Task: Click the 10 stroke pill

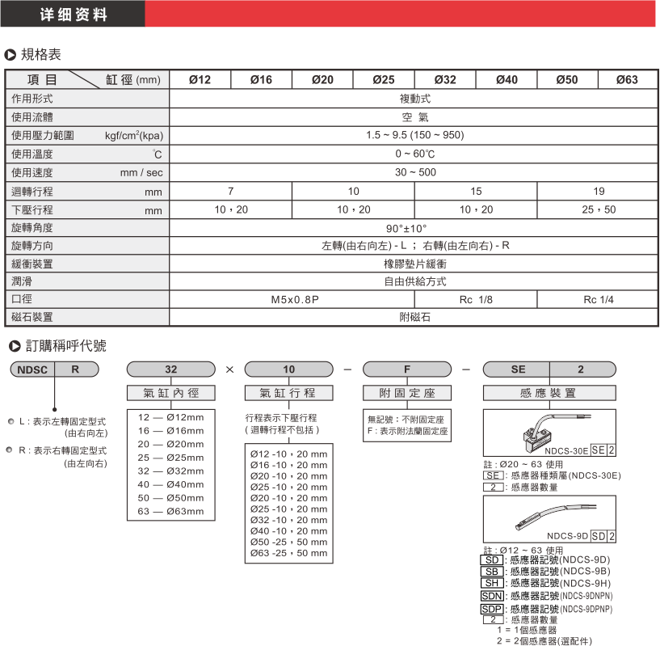Action: [x=289, y=369]
